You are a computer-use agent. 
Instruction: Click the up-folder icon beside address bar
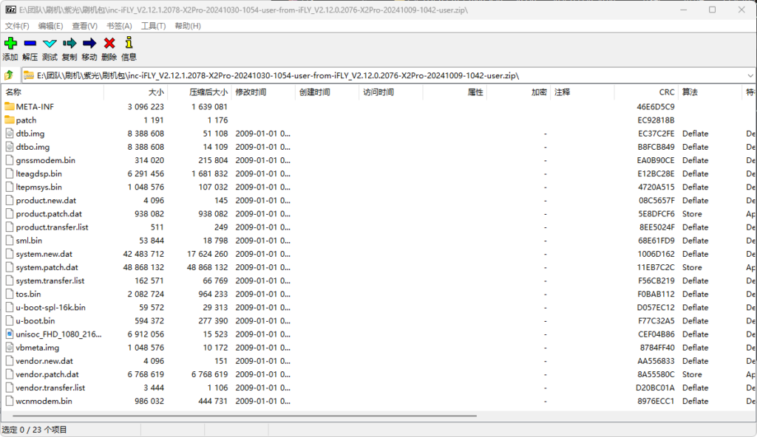pos(10,75)
